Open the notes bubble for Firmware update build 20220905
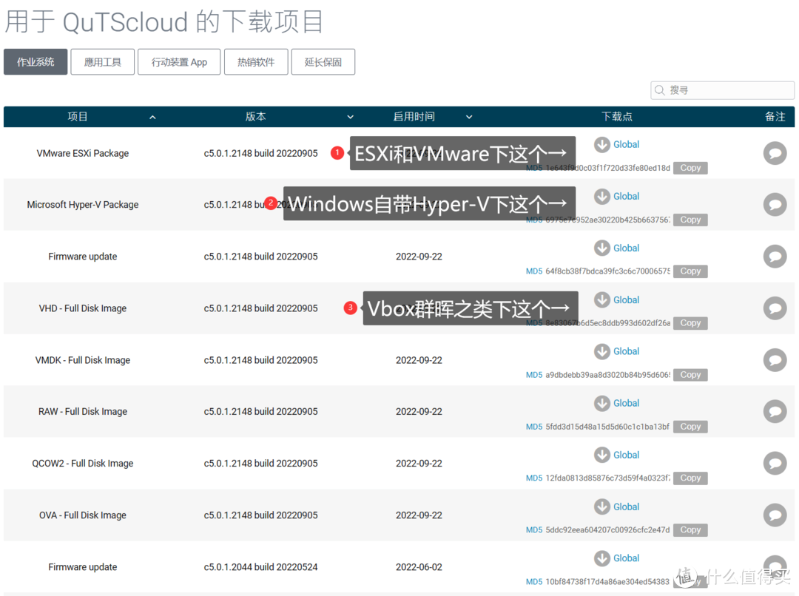This screenshot has height=596, width=799. pos(775,257)
